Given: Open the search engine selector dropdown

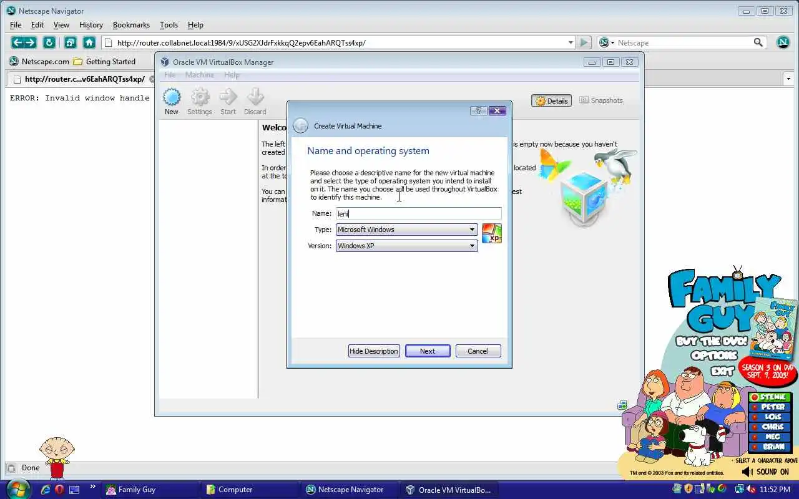Looking at the screenshot, I should [607, 42].
